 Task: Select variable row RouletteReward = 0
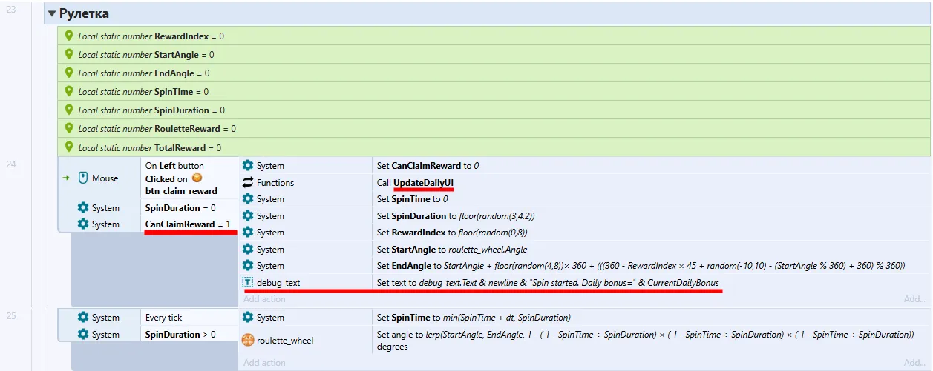pyautogui.click(x=494, y=128)
